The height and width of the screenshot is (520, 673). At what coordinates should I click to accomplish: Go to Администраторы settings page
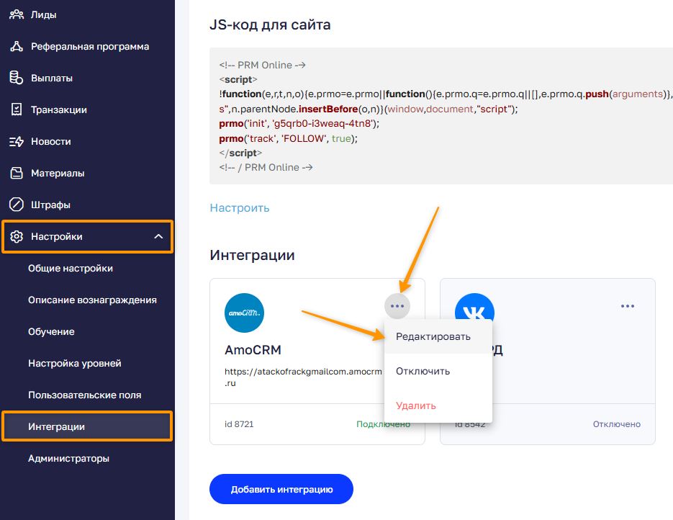(x=68, y=458)
